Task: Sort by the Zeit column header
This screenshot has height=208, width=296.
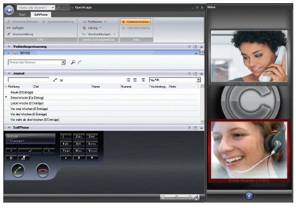Action: tap(36, 86)
